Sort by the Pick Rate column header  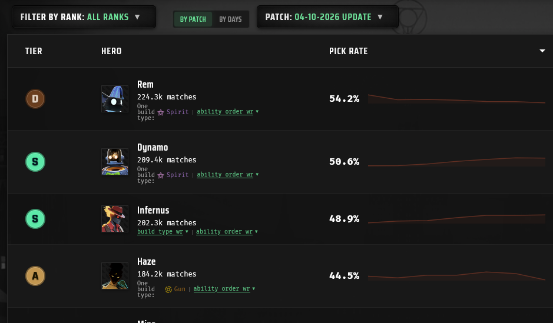click(x=349, y=51)
